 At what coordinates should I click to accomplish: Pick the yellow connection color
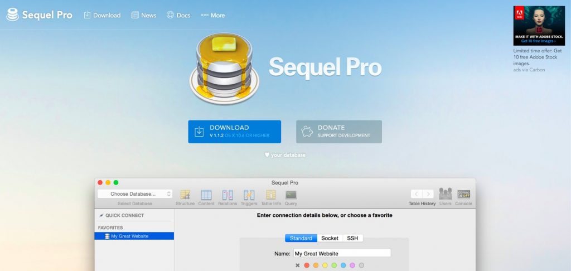(325, 265)
